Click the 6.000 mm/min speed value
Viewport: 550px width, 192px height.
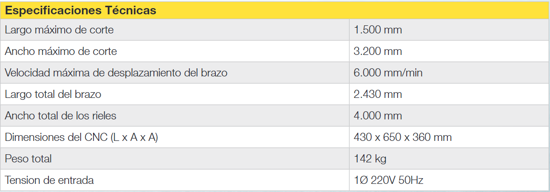pyautogui.click(x=388, y=73)
